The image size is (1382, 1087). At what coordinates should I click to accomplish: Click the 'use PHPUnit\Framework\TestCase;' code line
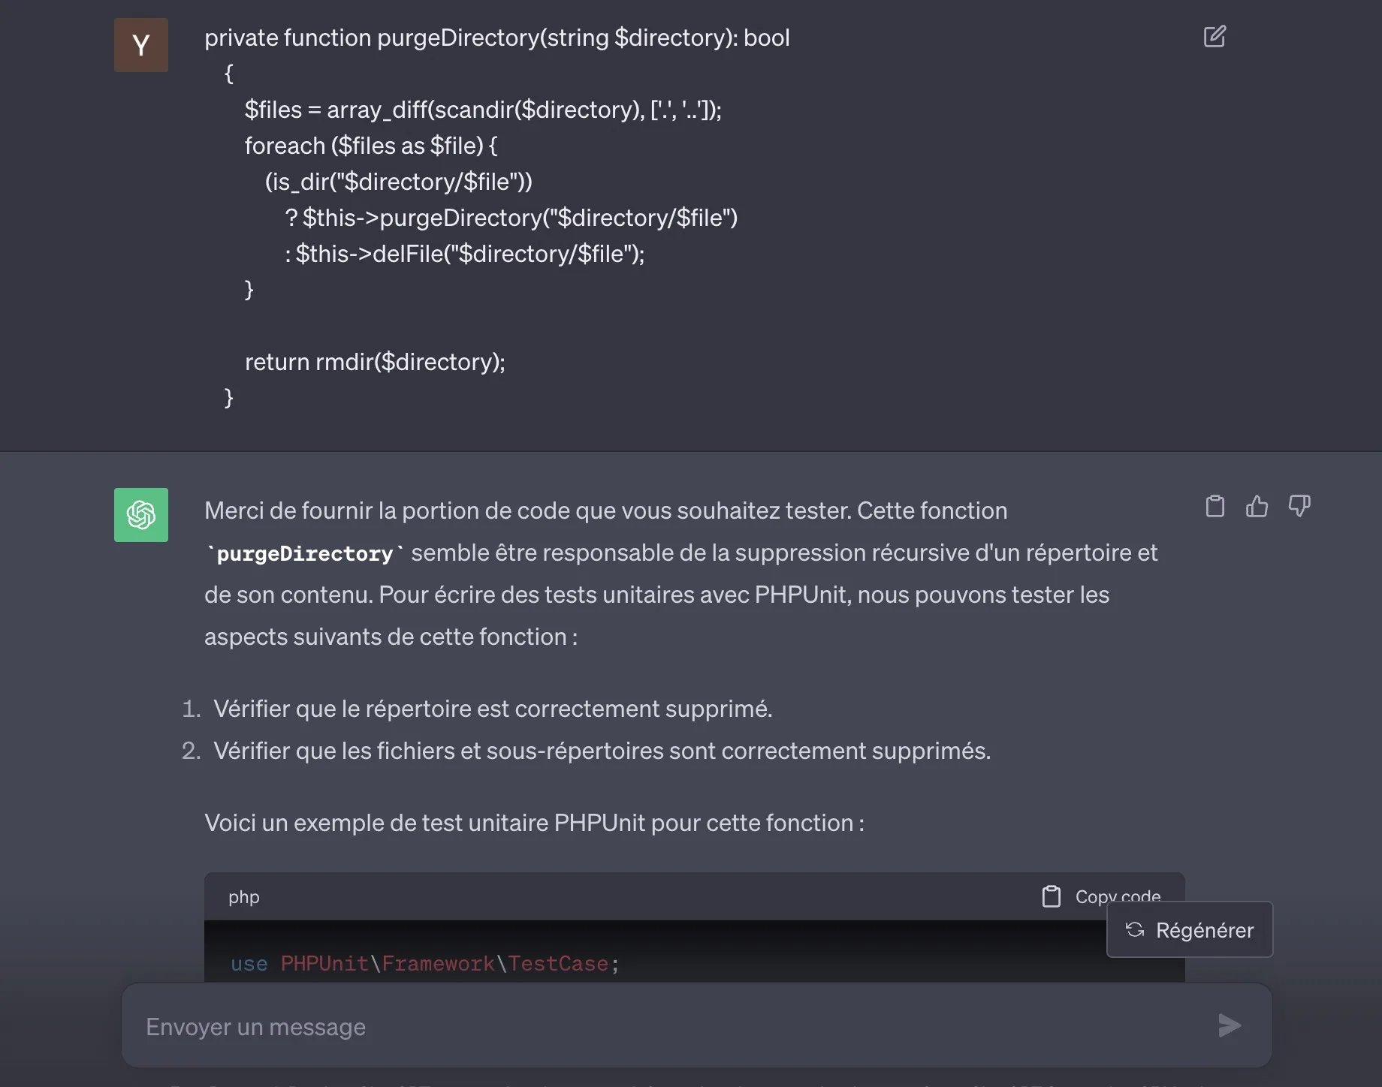[x=424, y=964]
